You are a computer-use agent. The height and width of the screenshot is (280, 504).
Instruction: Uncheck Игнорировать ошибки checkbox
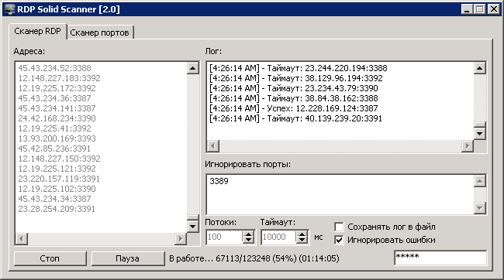[x=339, y=241]
